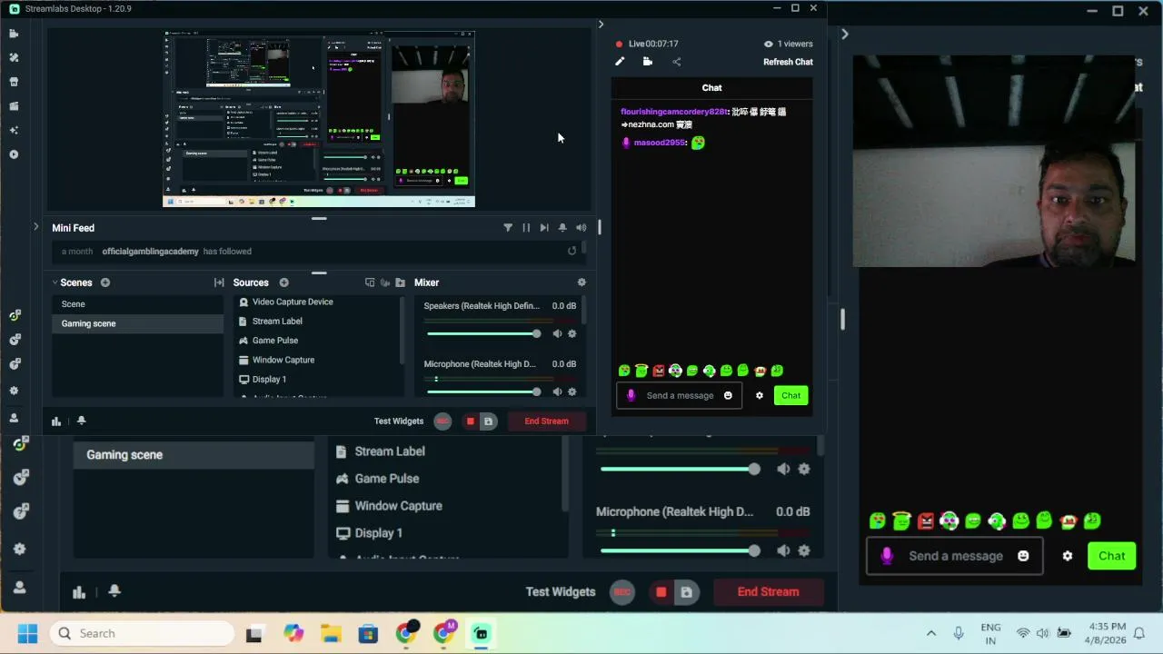Open the account profile icon in the sidebar

[x=14, y=418]
